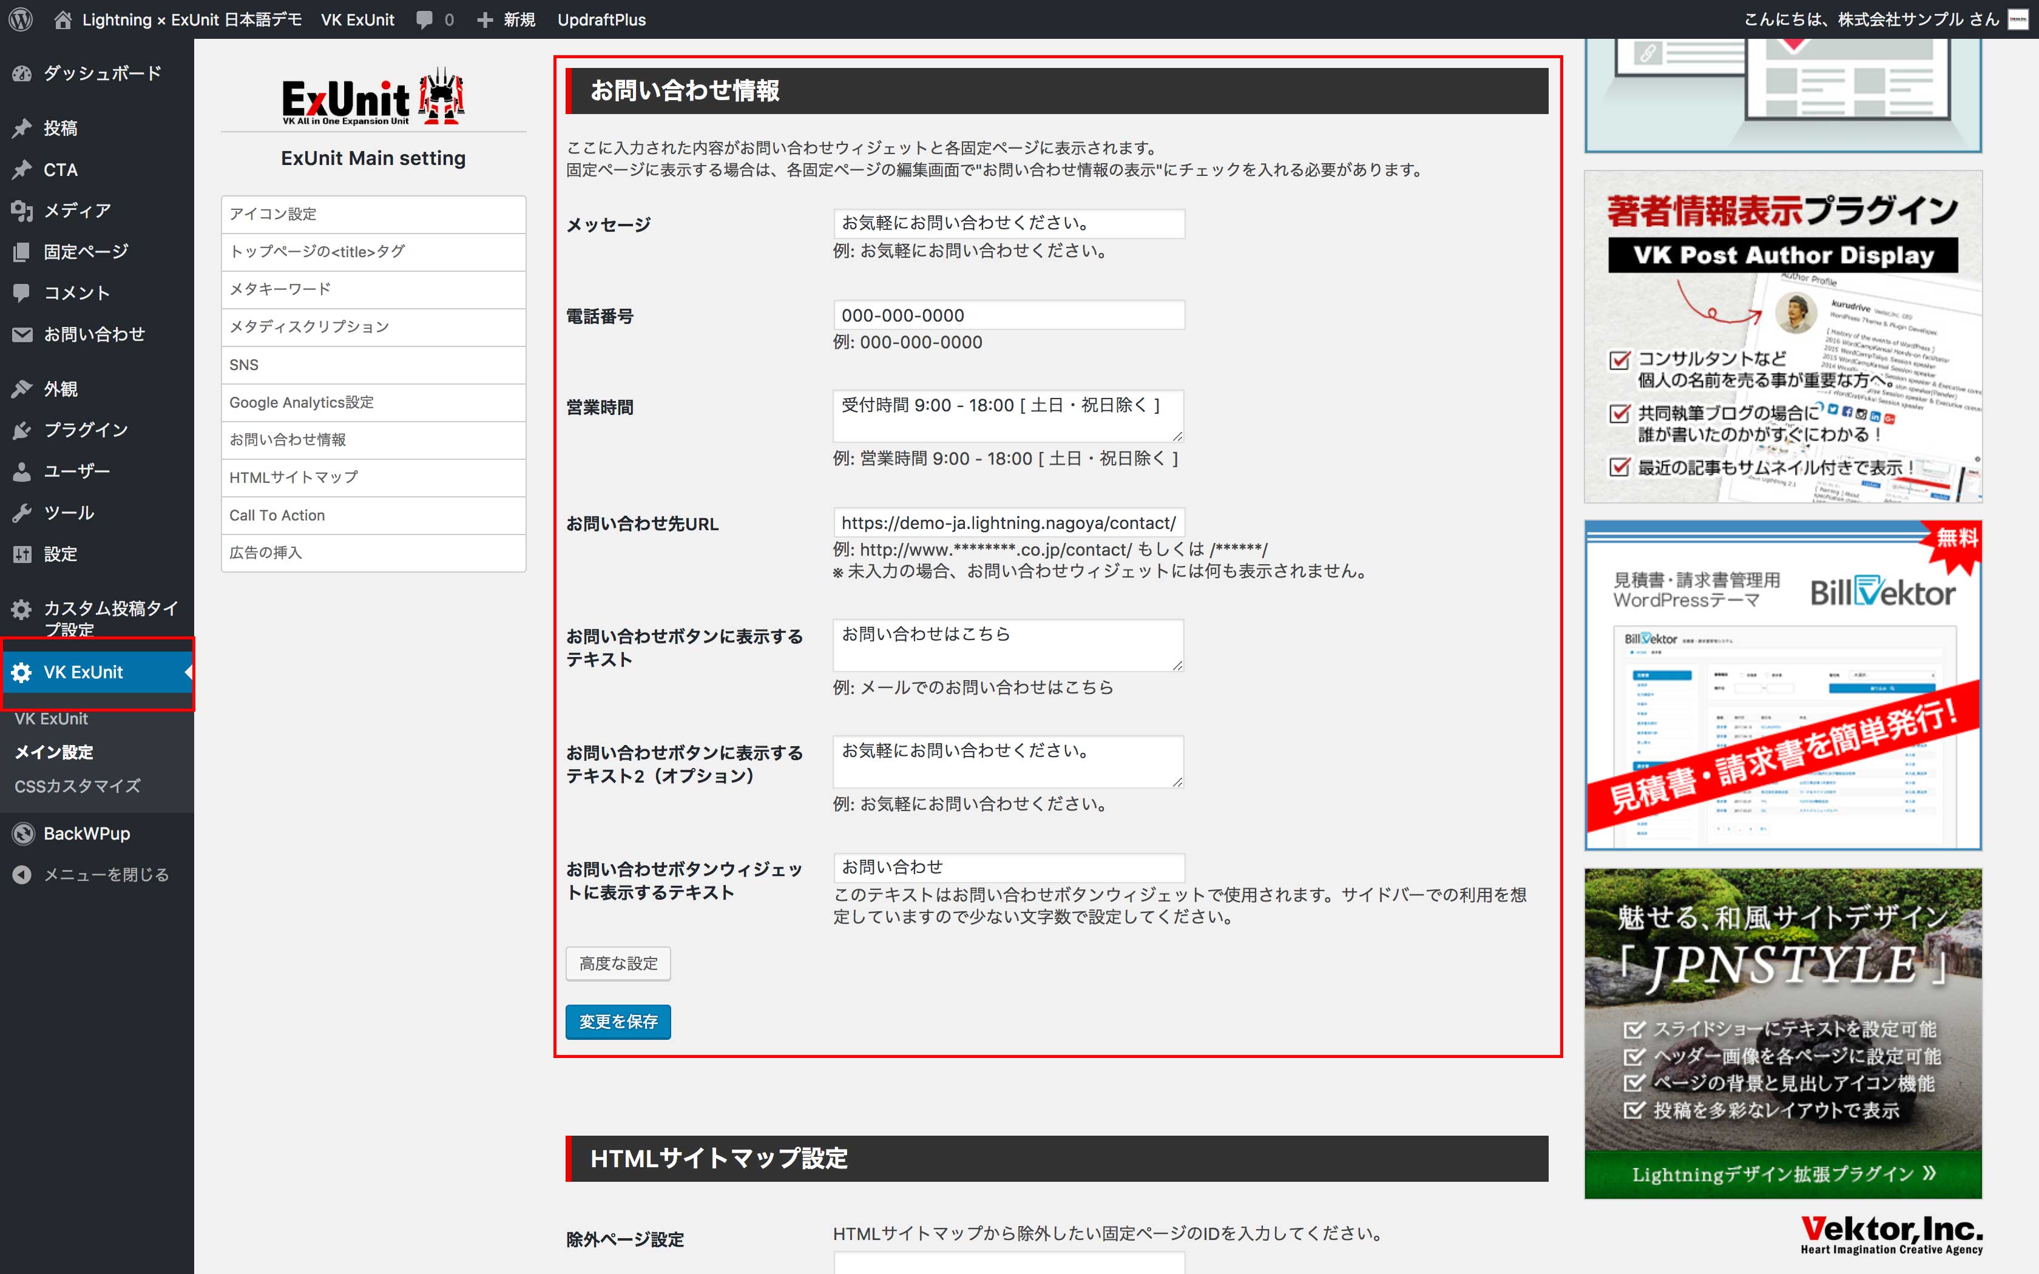The image size is (2039, 1274).
Task: Click the プラグイン plug icon
Action: 22,430
